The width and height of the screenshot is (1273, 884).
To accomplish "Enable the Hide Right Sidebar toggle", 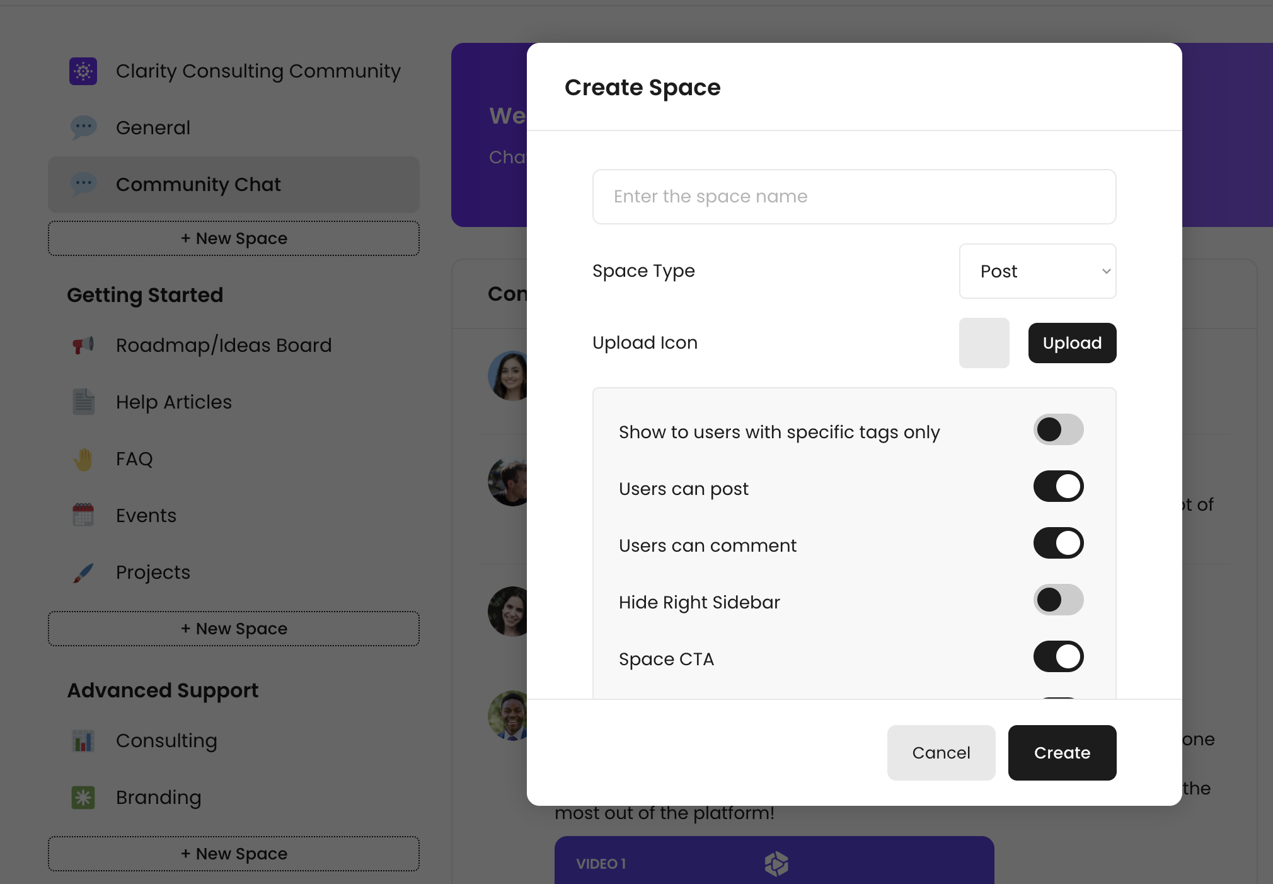I will [1059, 600].
